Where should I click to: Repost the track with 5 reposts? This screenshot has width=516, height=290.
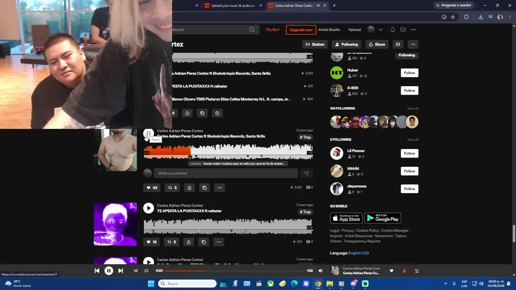pos(172,188)
